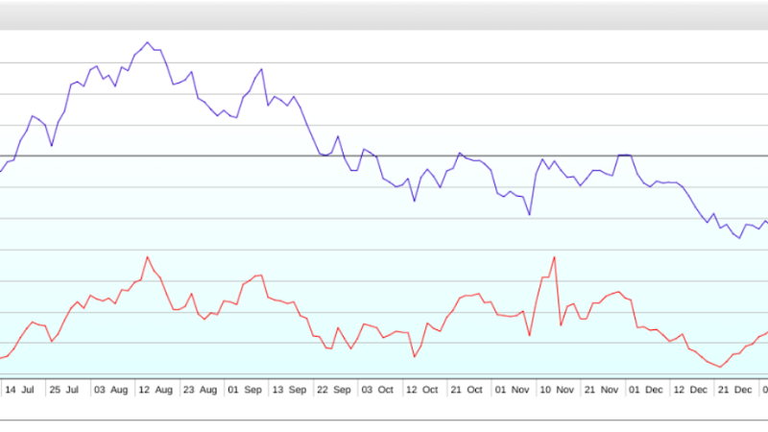Select the 12 Aug axis label
The image size is (768, 432).
(156, 391)
